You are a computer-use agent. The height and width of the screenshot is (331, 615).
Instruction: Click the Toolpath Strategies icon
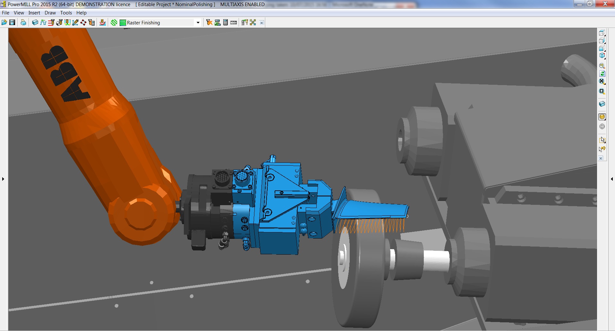[103, 22]
